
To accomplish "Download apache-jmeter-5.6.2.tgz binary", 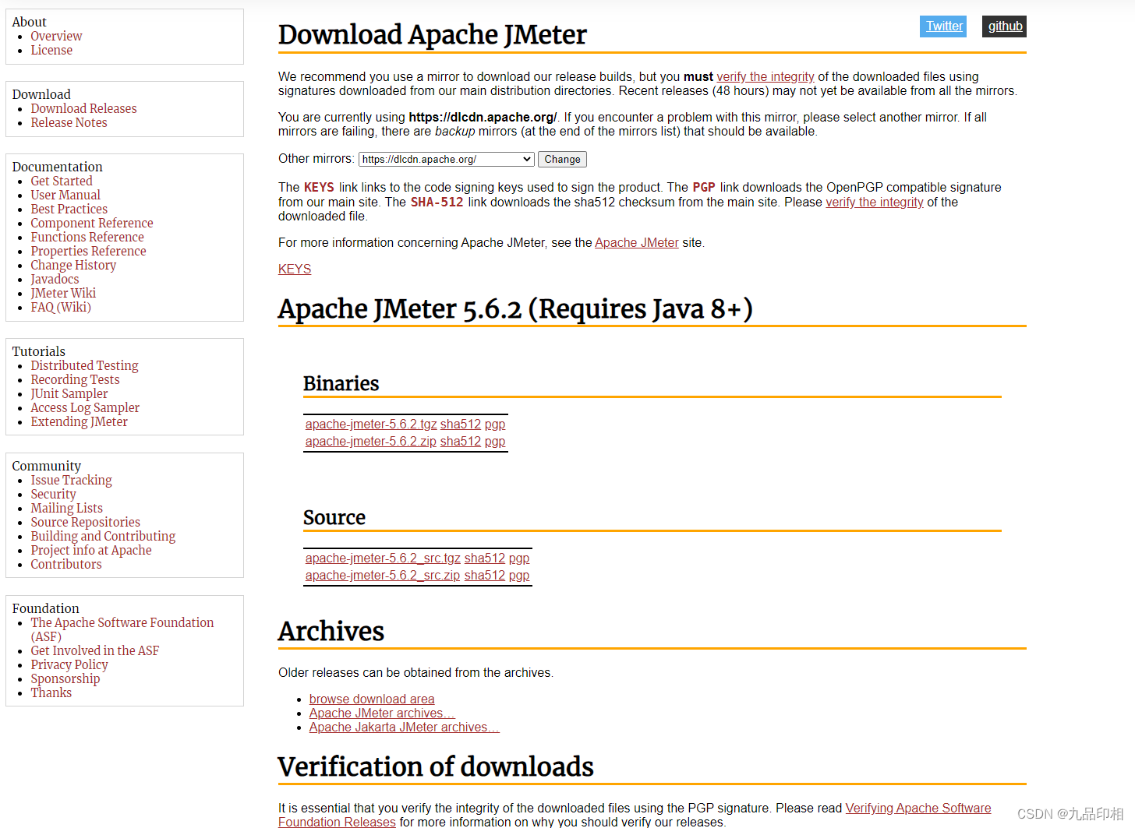I will (371, 425).
